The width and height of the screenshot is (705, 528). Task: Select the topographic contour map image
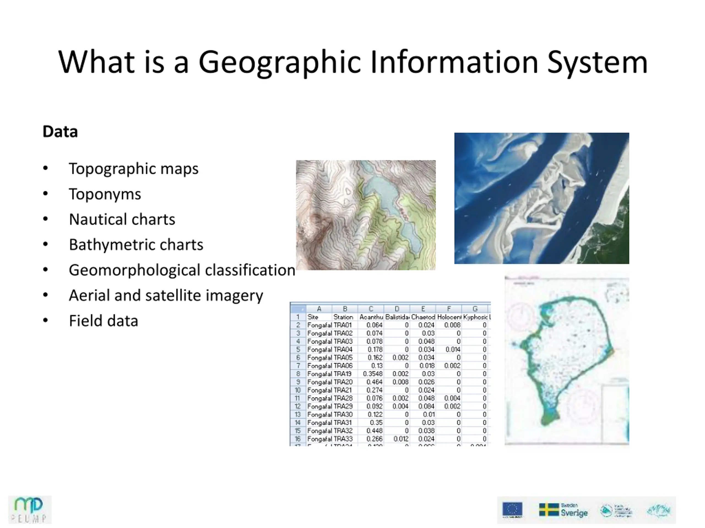365,215
